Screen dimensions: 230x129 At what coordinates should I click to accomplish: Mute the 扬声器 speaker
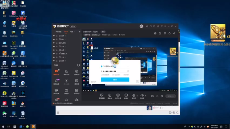point(142,96)
